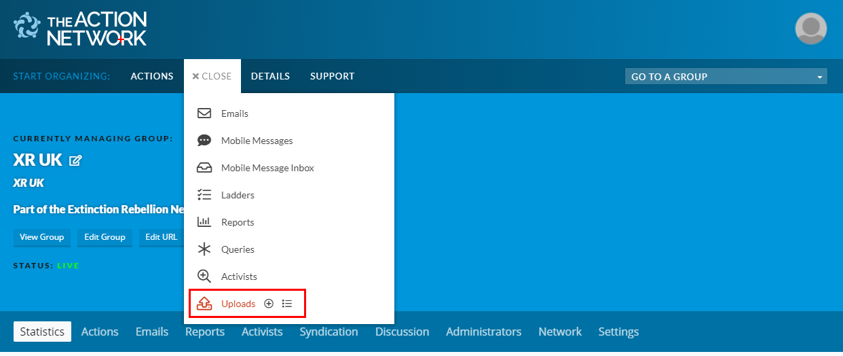The image size is (843, 356).
Task: Click the Reports bar chart icon
Action: [204, 222]
